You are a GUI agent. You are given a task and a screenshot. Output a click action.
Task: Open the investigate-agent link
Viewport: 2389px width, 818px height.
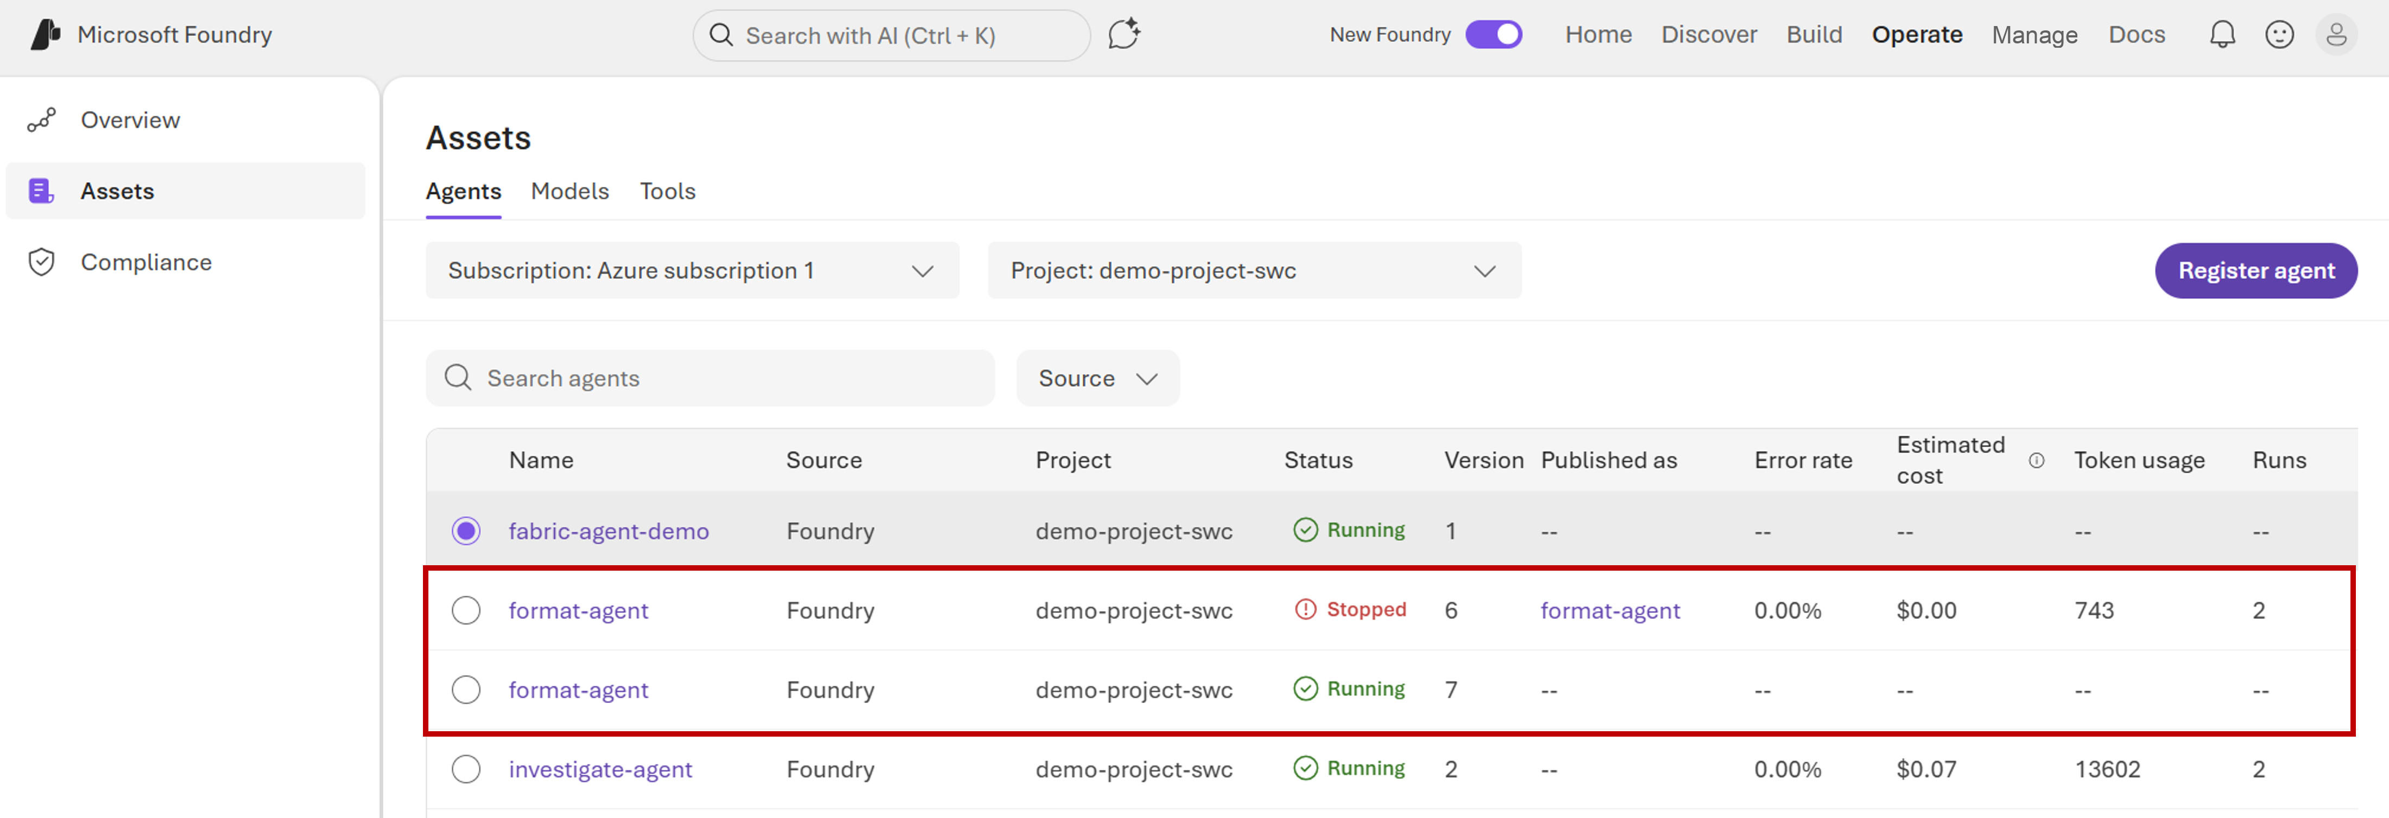pos(600,769)
